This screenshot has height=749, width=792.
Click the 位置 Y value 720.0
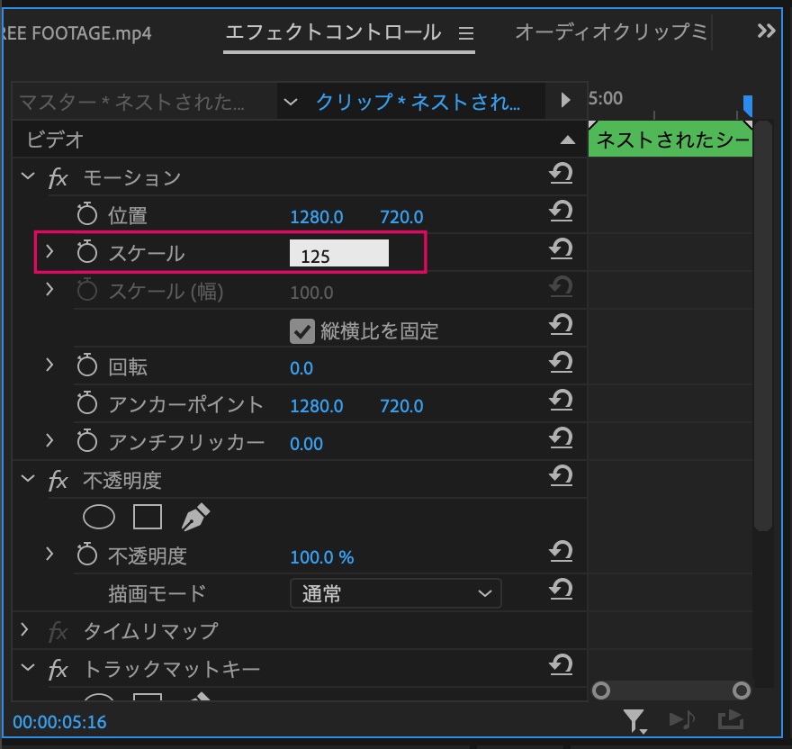pos(401,217)
